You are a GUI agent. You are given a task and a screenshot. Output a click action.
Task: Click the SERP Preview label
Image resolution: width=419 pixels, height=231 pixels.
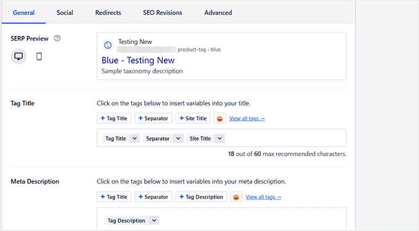[30, 38]
